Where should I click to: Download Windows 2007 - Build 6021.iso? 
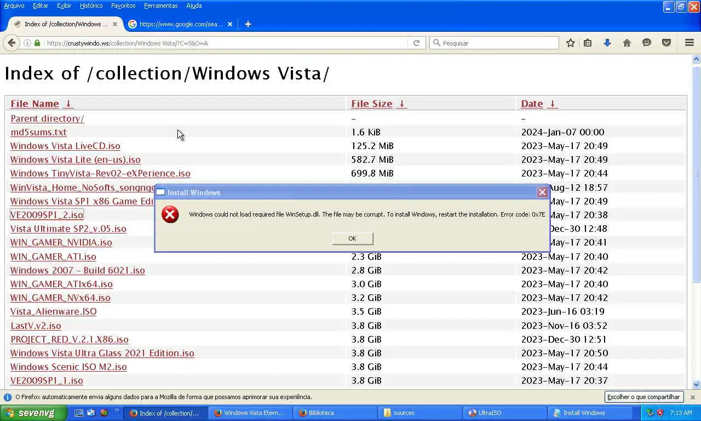click(x=78, y=270)
